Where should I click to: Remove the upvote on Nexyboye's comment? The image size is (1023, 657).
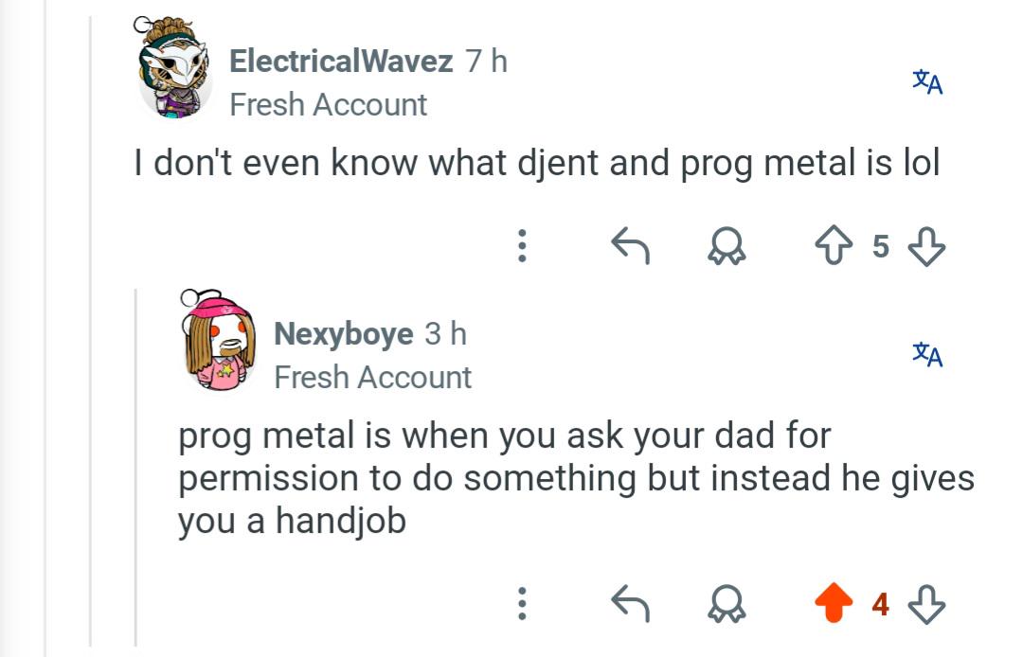[x=832, y=601]
